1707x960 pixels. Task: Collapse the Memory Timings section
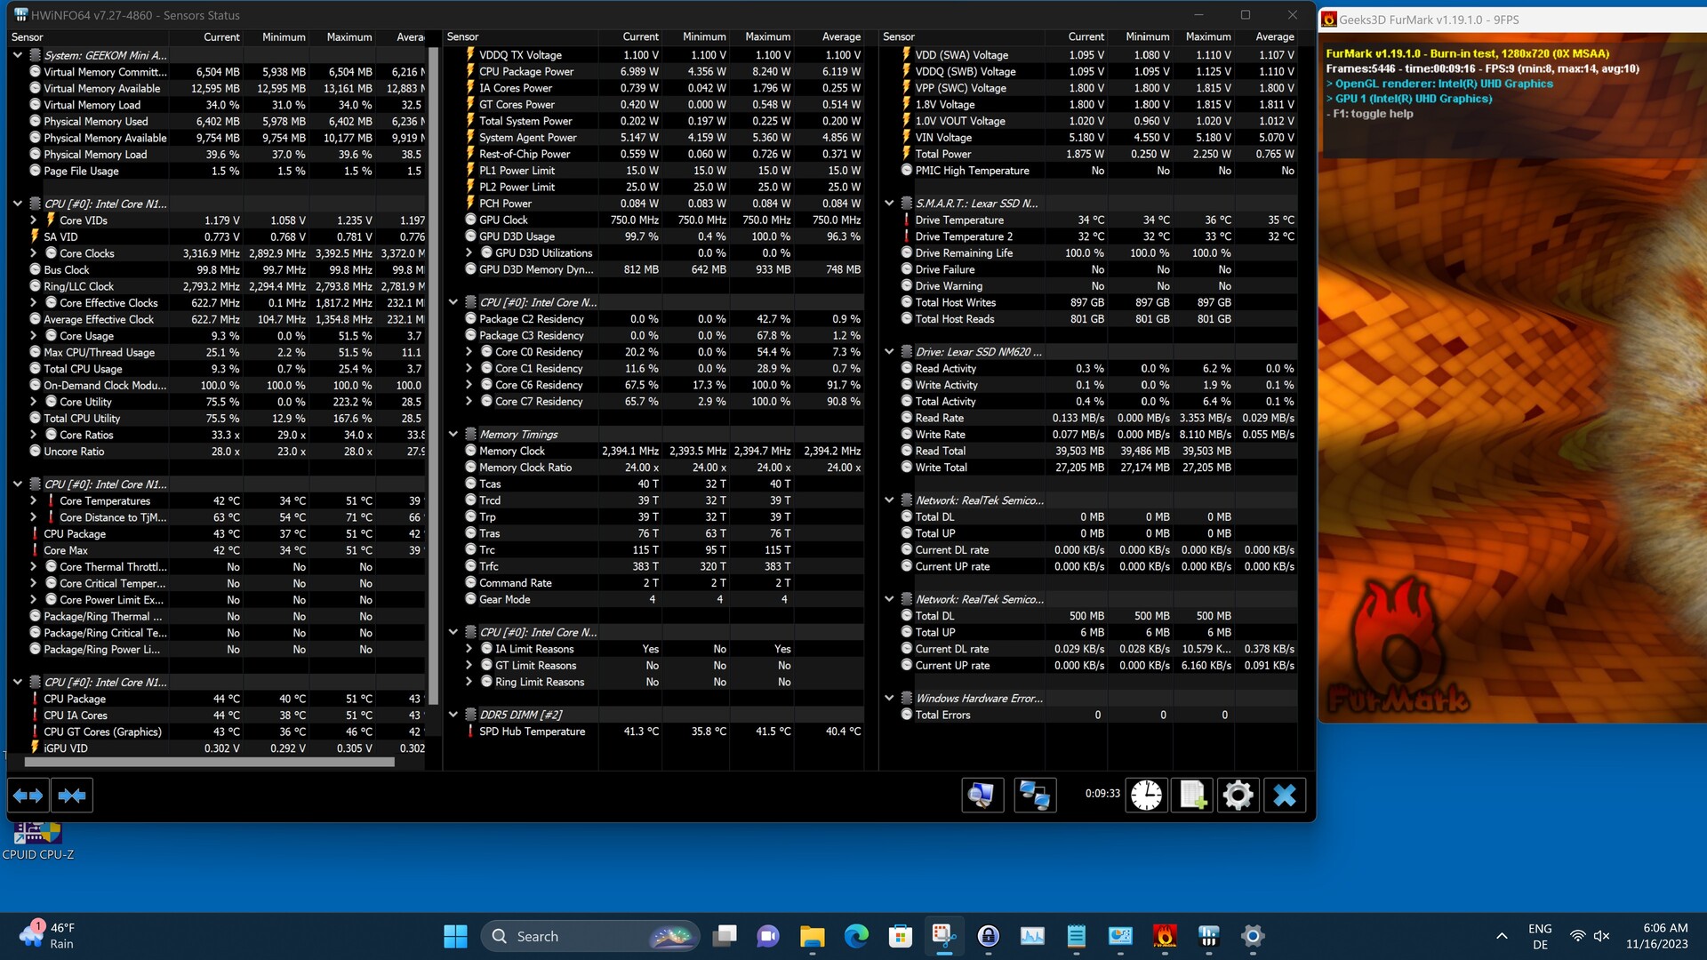click(x=453, y=435)
